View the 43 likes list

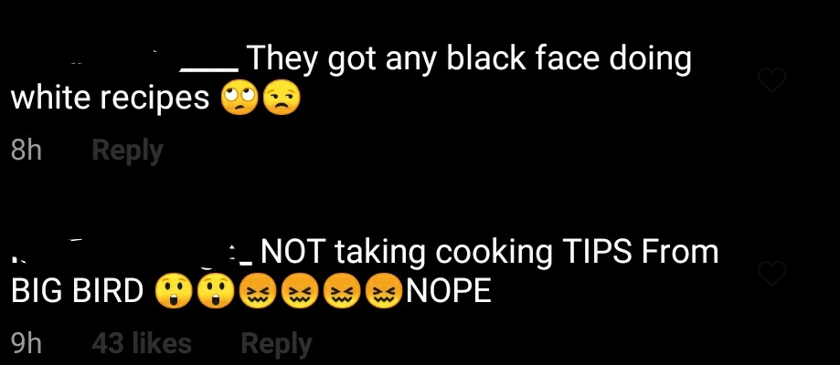[x=142, y=344]
